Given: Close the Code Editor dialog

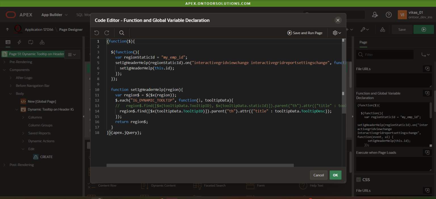Looking at the screenshot, I should pyautogui.click(x=338, y=20).
